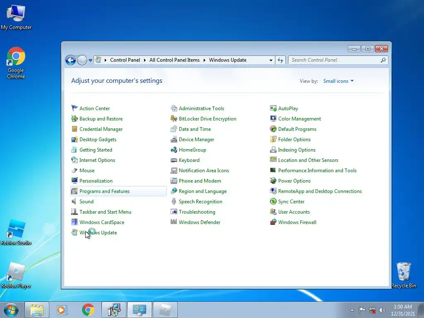Click the AutoPlay icon

click(x=273, y=108)
